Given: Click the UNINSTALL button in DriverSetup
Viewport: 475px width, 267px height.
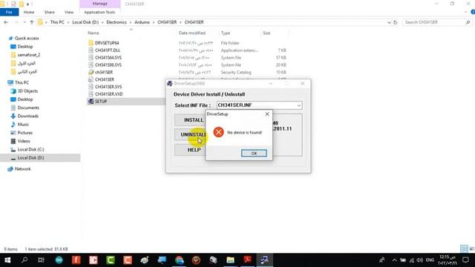Looking at the screenshot, I should [190, 135].
